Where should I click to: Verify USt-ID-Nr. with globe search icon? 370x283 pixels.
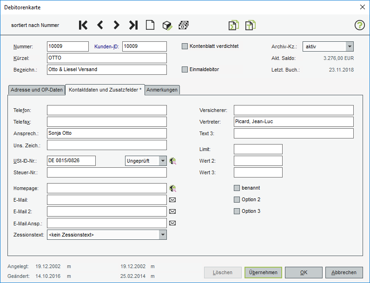click(173, 161)
